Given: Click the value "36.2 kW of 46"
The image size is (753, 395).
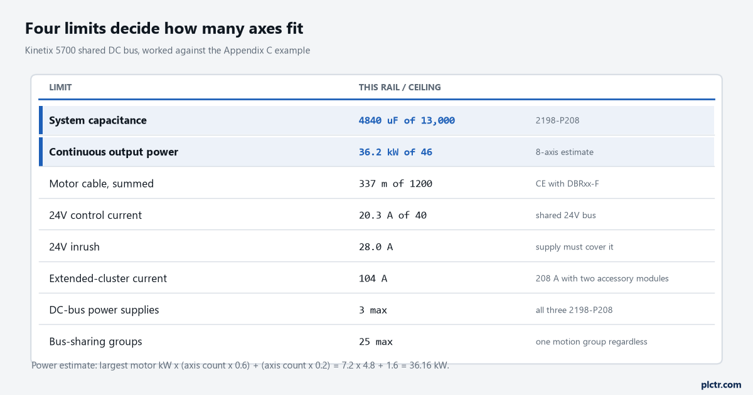Looking at the screenshot, I should pos(395,152).
